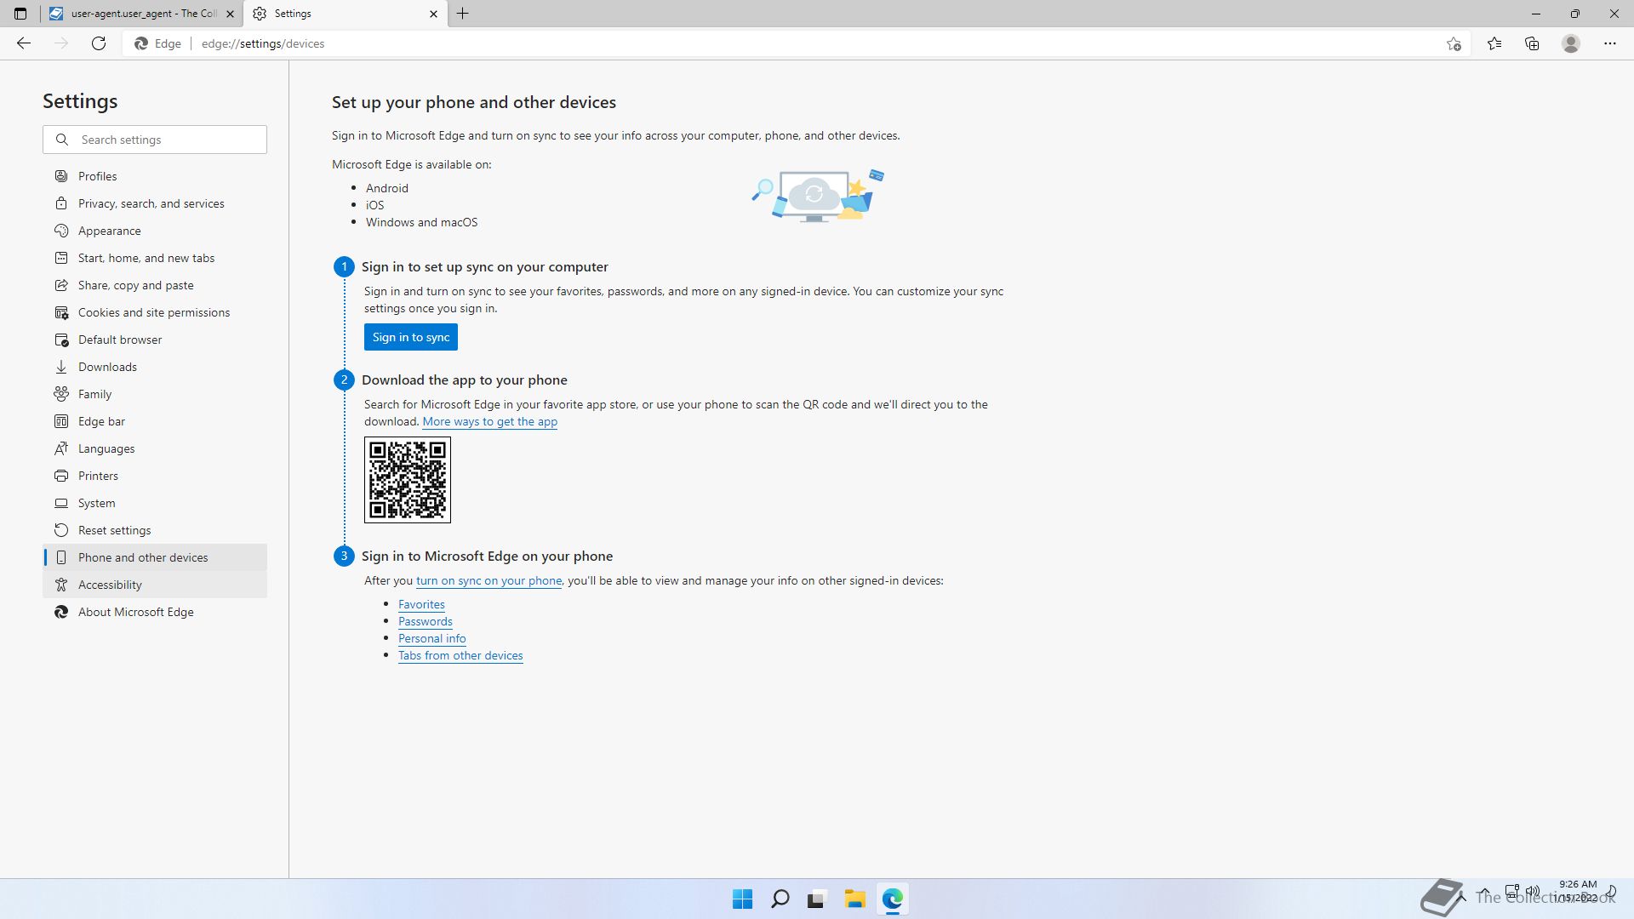The height and width of the screenshot is (919, 1634).
Task: Click the Printers sidebar icon
Action: click(61, 476)
